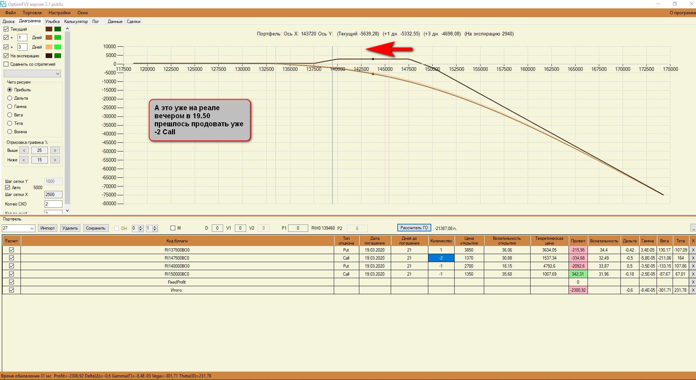The image size is (696, 380).
Task: Switch to the Доска tab
Action: click(8, 22)
